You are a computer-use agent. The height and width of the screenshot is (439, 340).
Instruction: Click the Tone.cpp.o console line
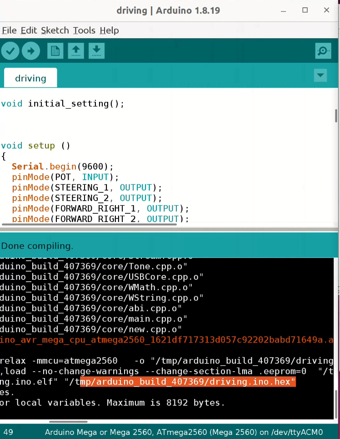point(94,266)
